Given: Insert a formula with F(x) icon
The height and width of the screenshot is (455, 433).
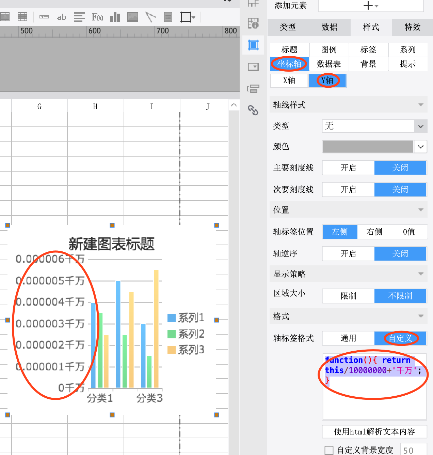Looking at the screenshot, I should [97, 17].
